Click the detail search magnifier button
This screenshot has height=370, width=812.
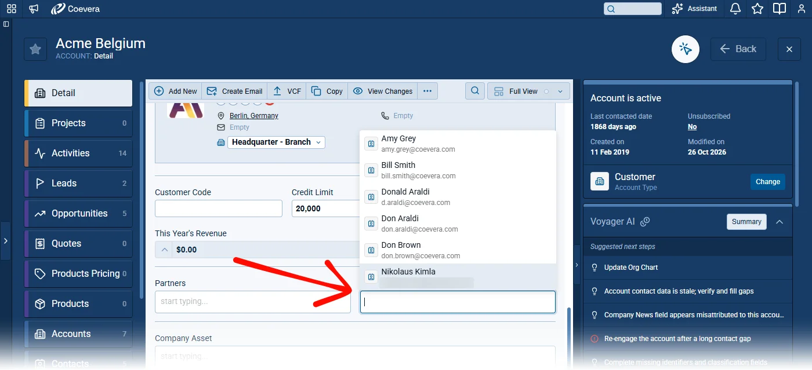click(x=475, y=91)
